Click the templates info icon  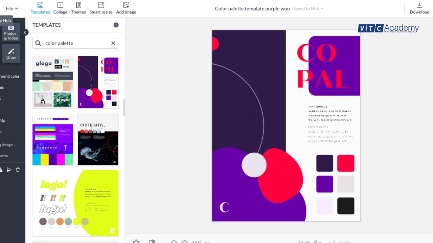pyautogui.click(x=116, y=25)
